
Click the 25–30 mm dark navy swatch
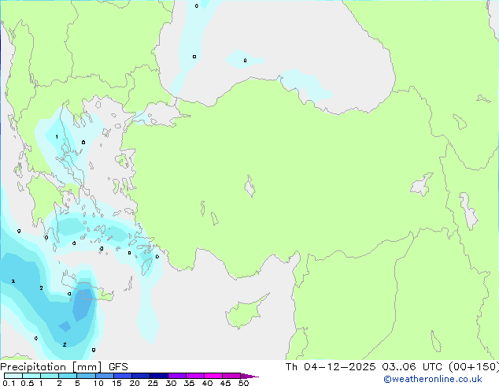click(158, 376)
